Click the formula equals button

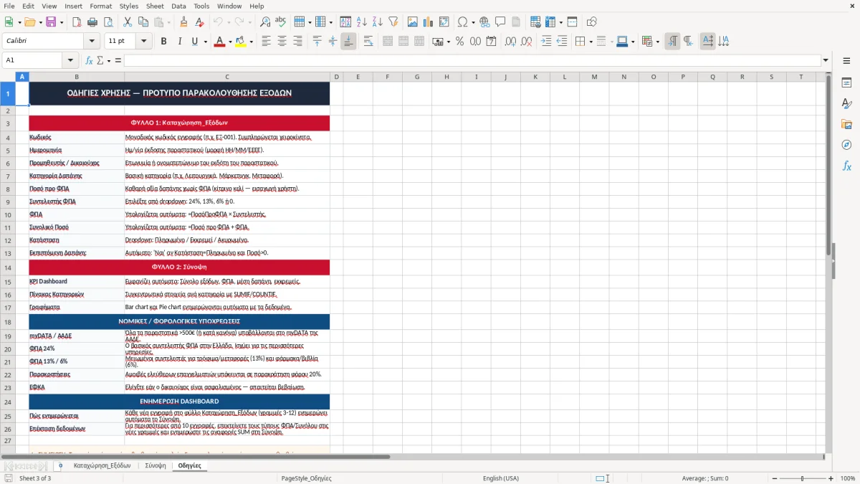click(118, 60)
